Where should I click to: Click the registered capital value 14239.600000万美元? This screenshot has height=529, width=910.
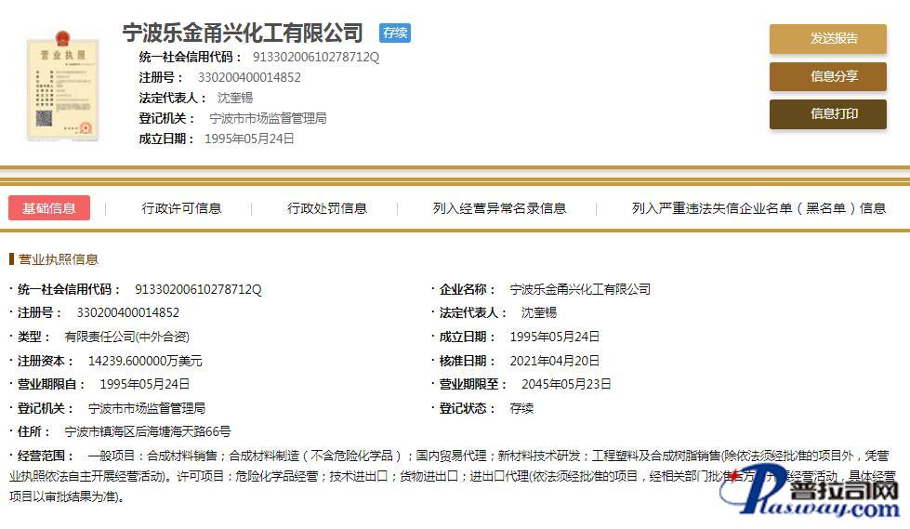click(x=145, y=361)
